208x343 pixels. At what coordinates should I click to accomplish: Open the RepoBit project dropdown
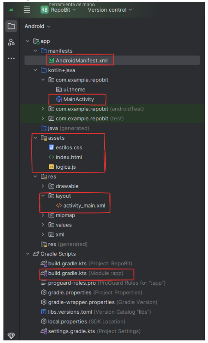tap(63, 10)
